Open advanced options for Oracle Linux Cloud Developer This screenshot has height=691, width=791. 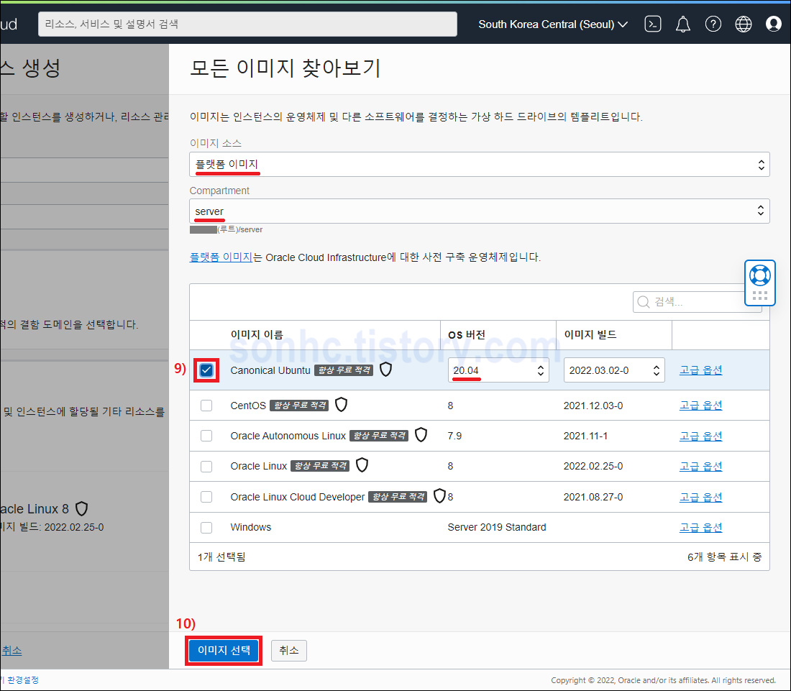click(700, 497)
